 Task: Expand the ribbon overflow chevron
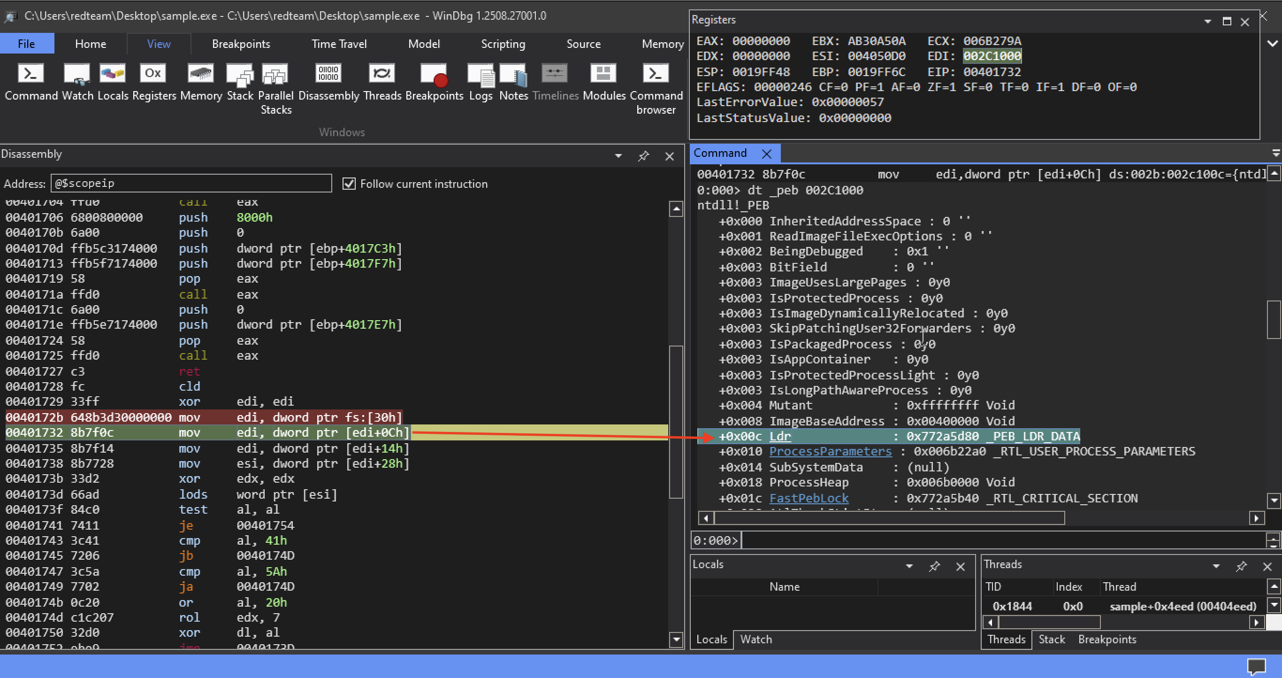tap(1273, 43)
